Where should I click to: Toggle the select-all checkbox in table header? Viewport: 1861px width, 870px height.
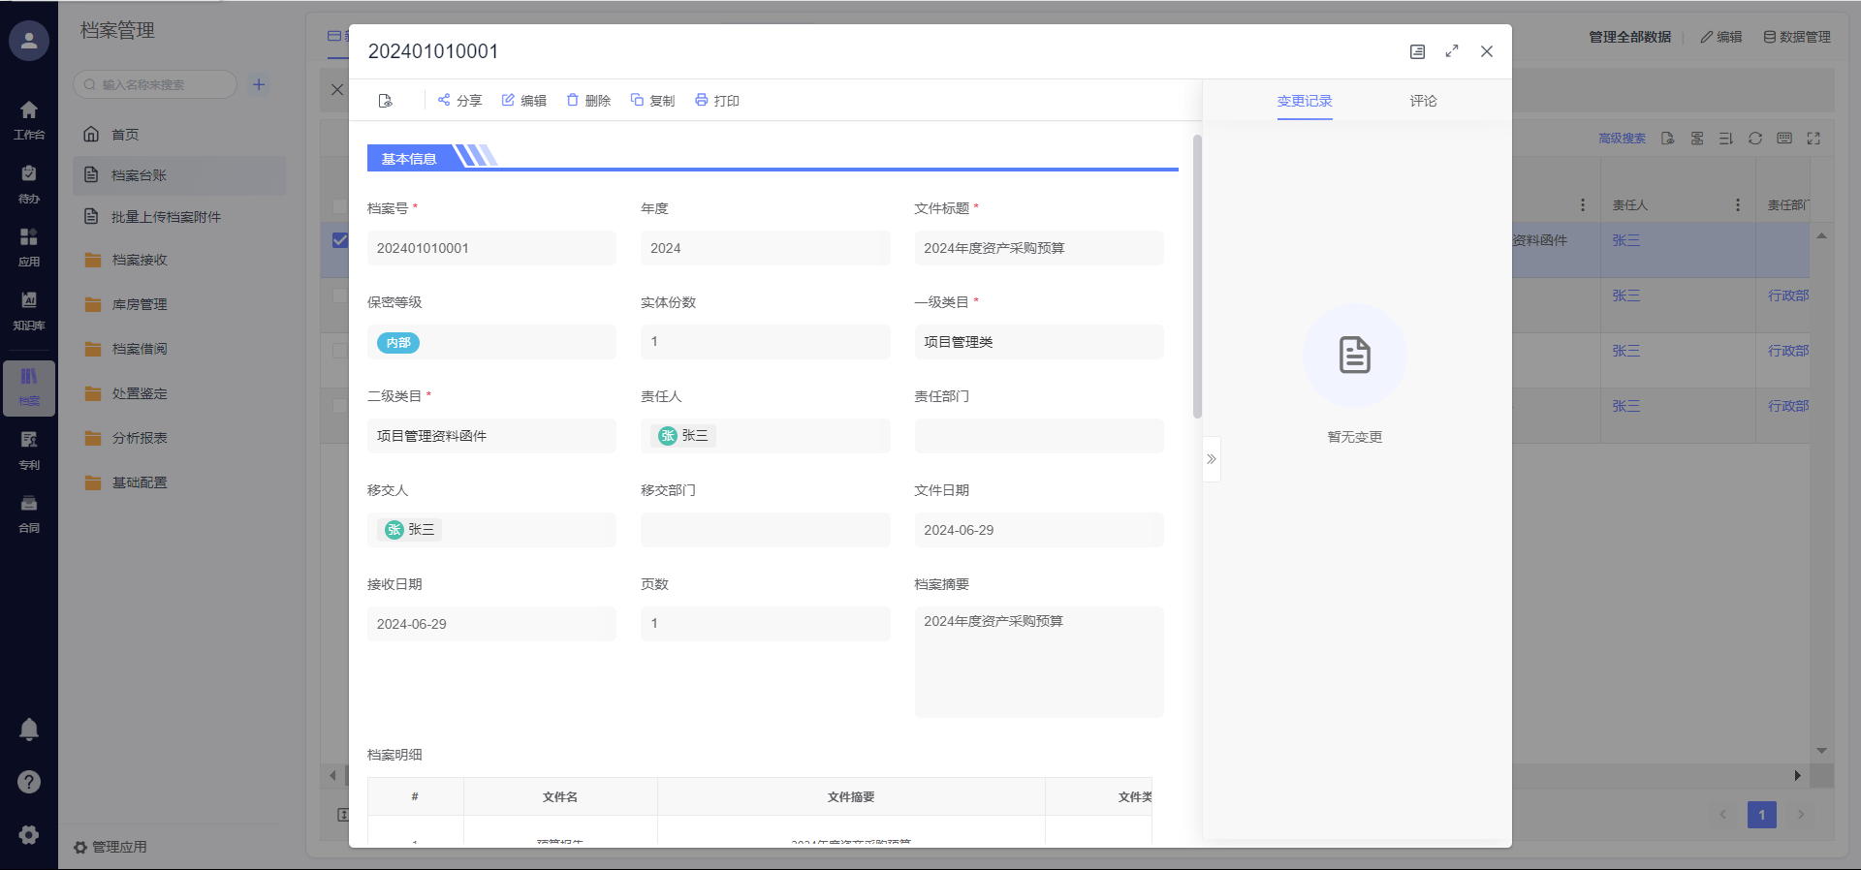point(339,205)
